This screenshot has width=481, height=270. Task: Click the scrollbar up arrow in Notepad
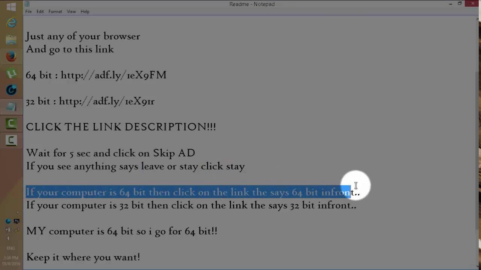(x=477, y=19)
